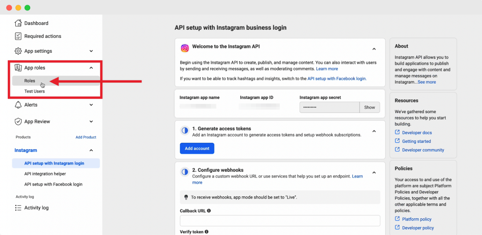This screenshot has width=482, height=235.
Task: Select Roles under App roles
Action: point(29,81)
